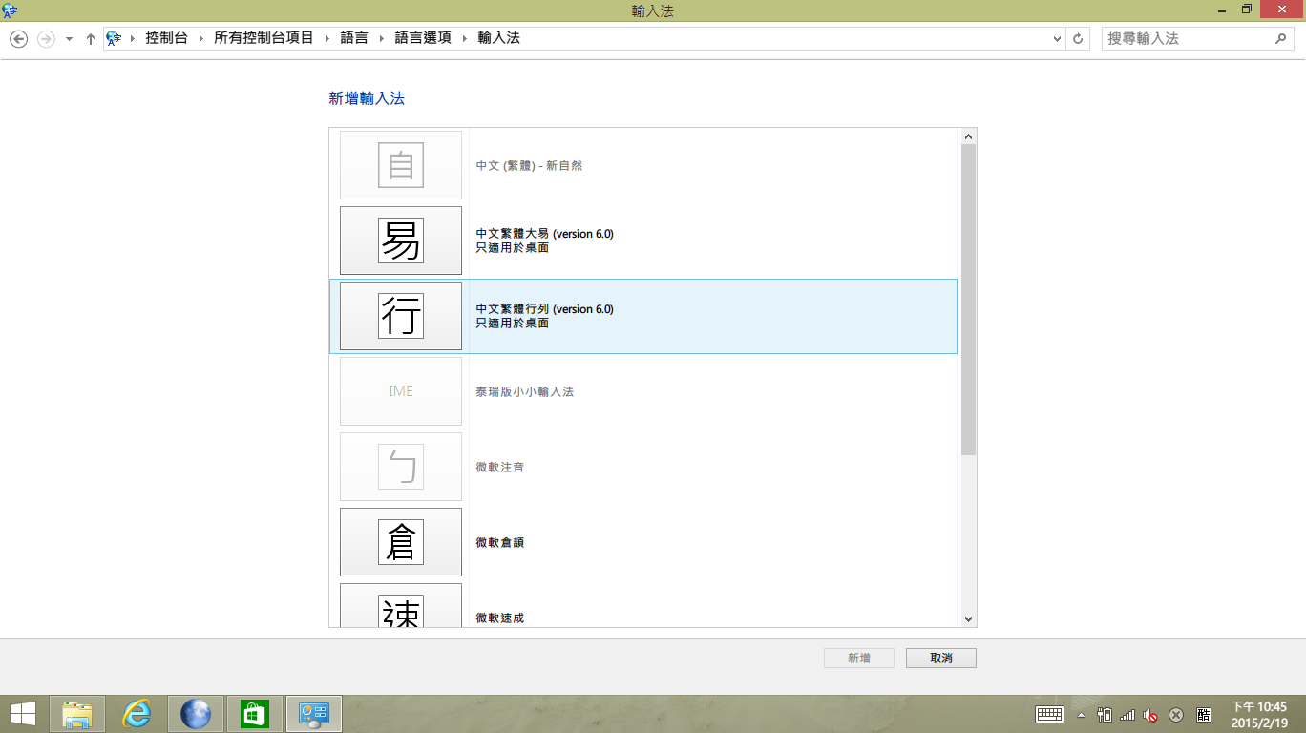
Task: Click the 新增 button
Action: [859, 659]
